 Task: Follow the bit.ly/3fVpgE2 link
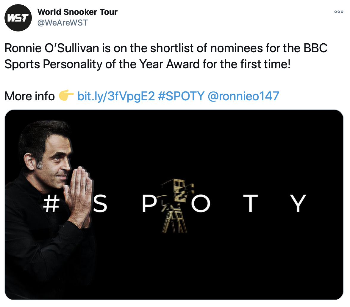[x=116, y=96]
